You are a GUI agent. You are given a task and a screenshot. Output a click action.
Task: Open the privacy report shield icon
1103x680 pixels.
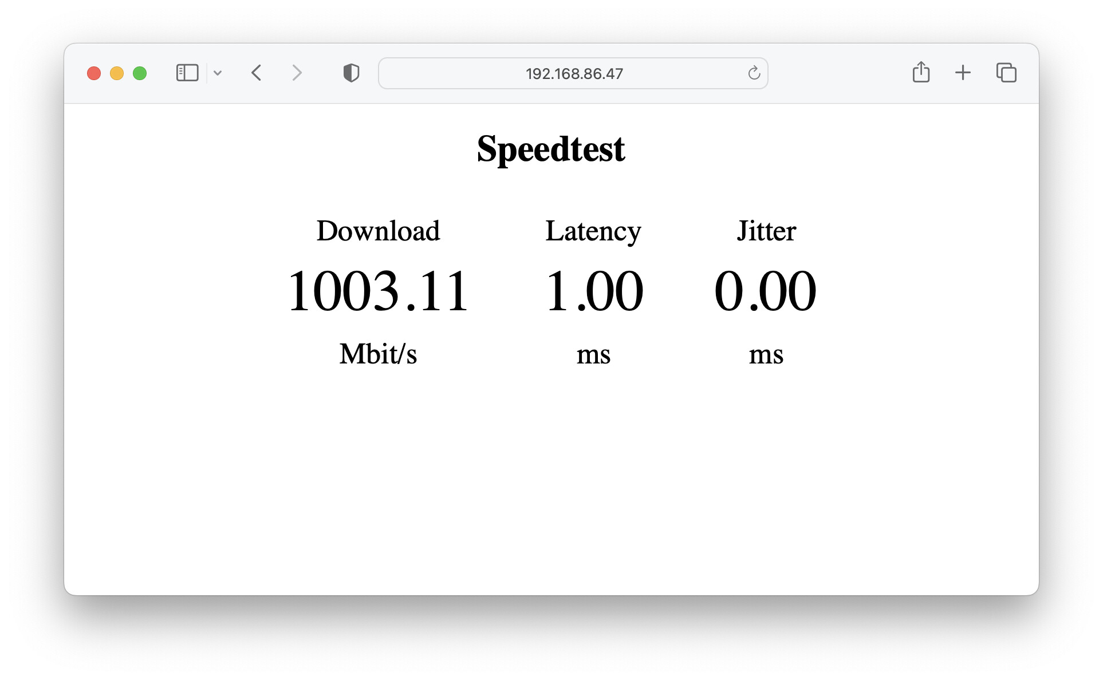351,73
